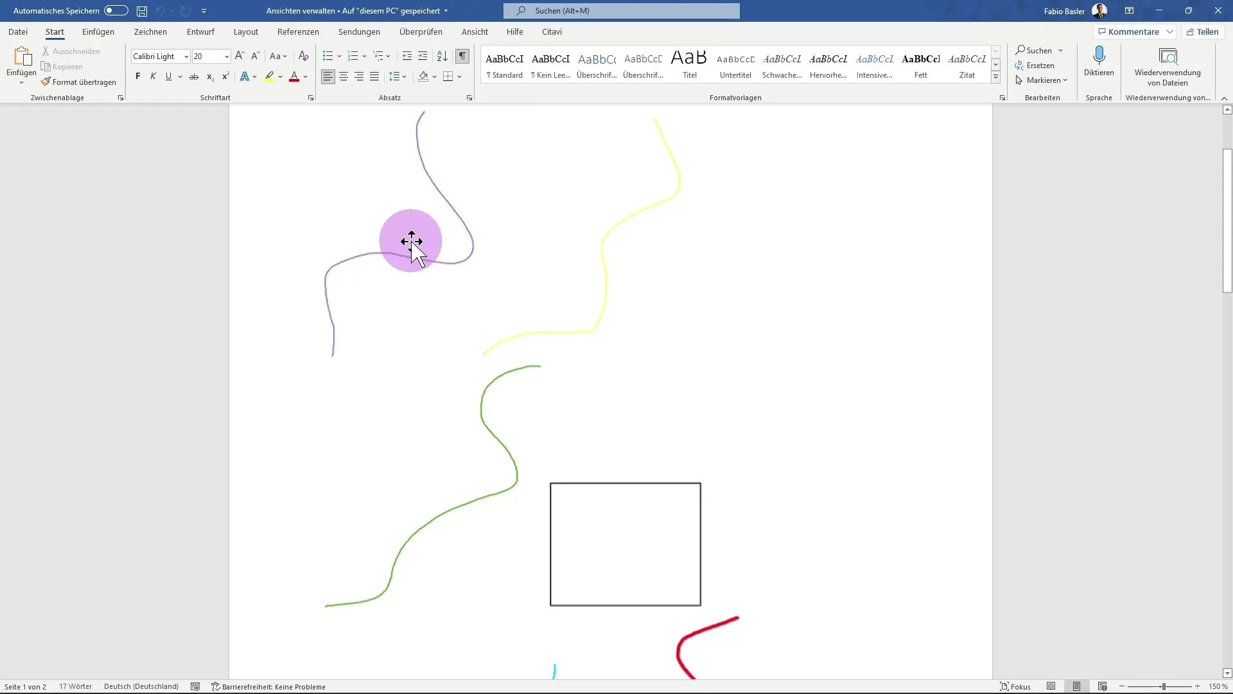Apply the Untertitel style
This screenshot has height=694, width=1233.
735,65
